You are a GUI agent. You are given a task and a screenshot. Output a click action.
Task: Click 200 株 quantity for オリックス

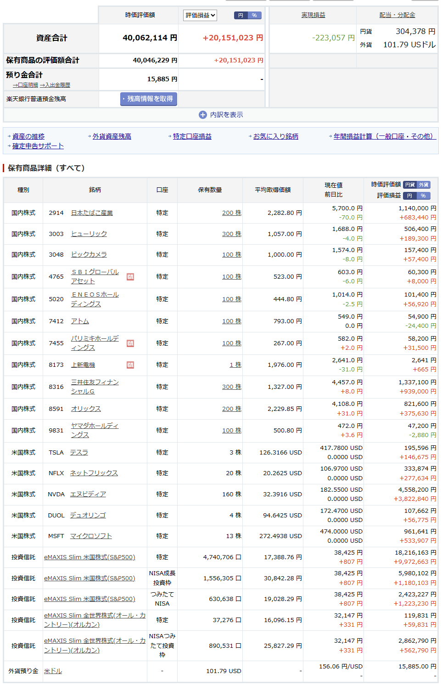tap(231, 409)
